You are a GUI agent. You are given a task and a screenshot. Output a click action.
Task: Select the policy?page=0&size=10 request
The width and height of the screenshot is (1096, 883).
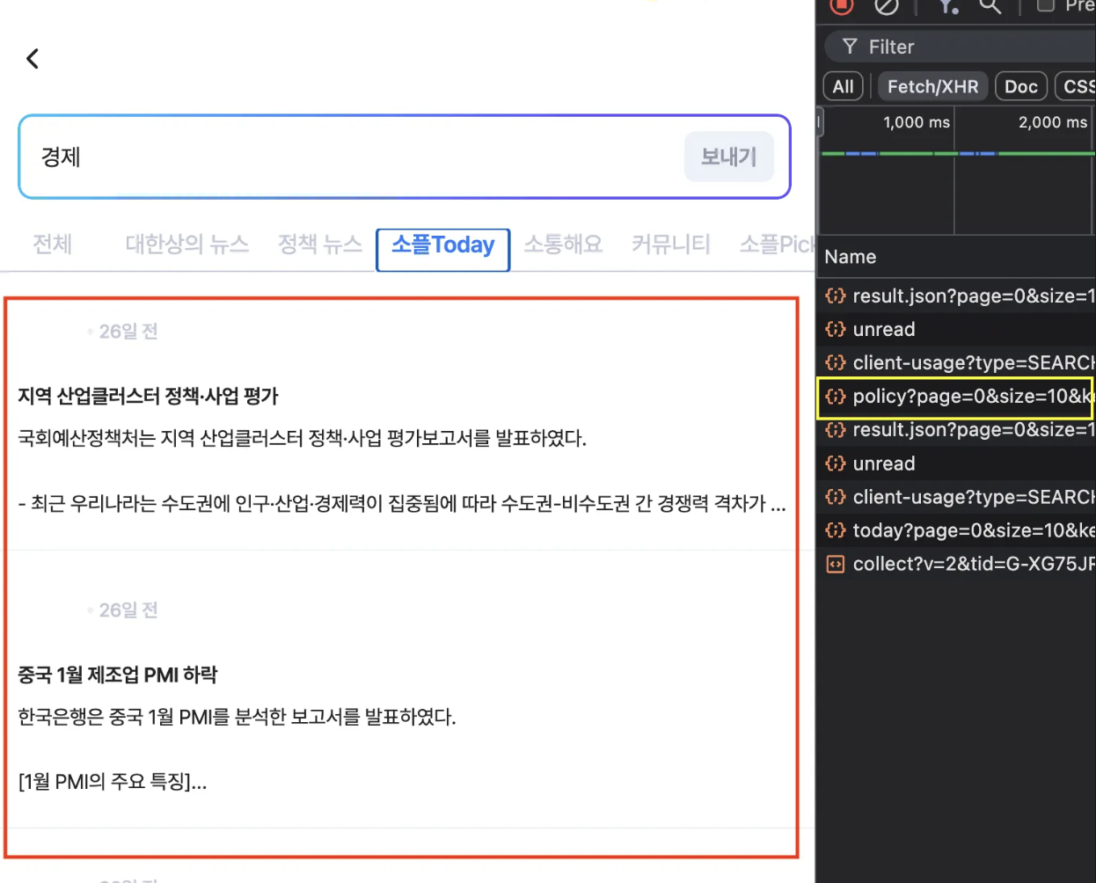(x=957, y=396)
